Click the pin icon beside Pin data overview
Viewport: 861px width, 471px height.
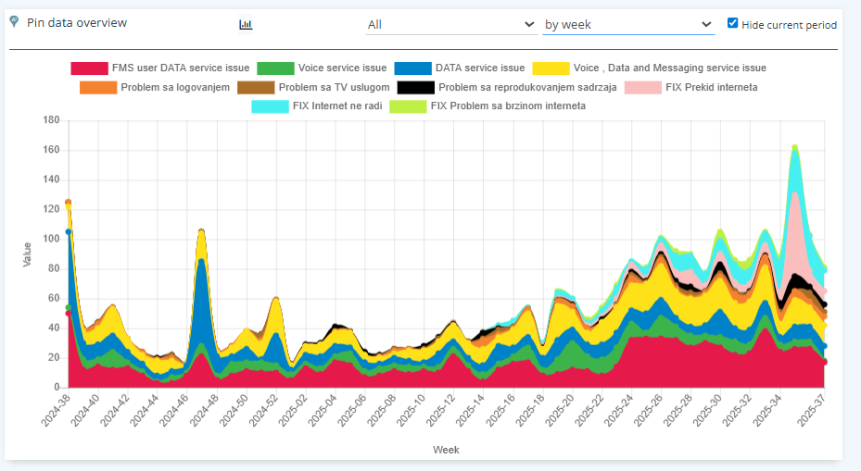(x=14, y=21)
